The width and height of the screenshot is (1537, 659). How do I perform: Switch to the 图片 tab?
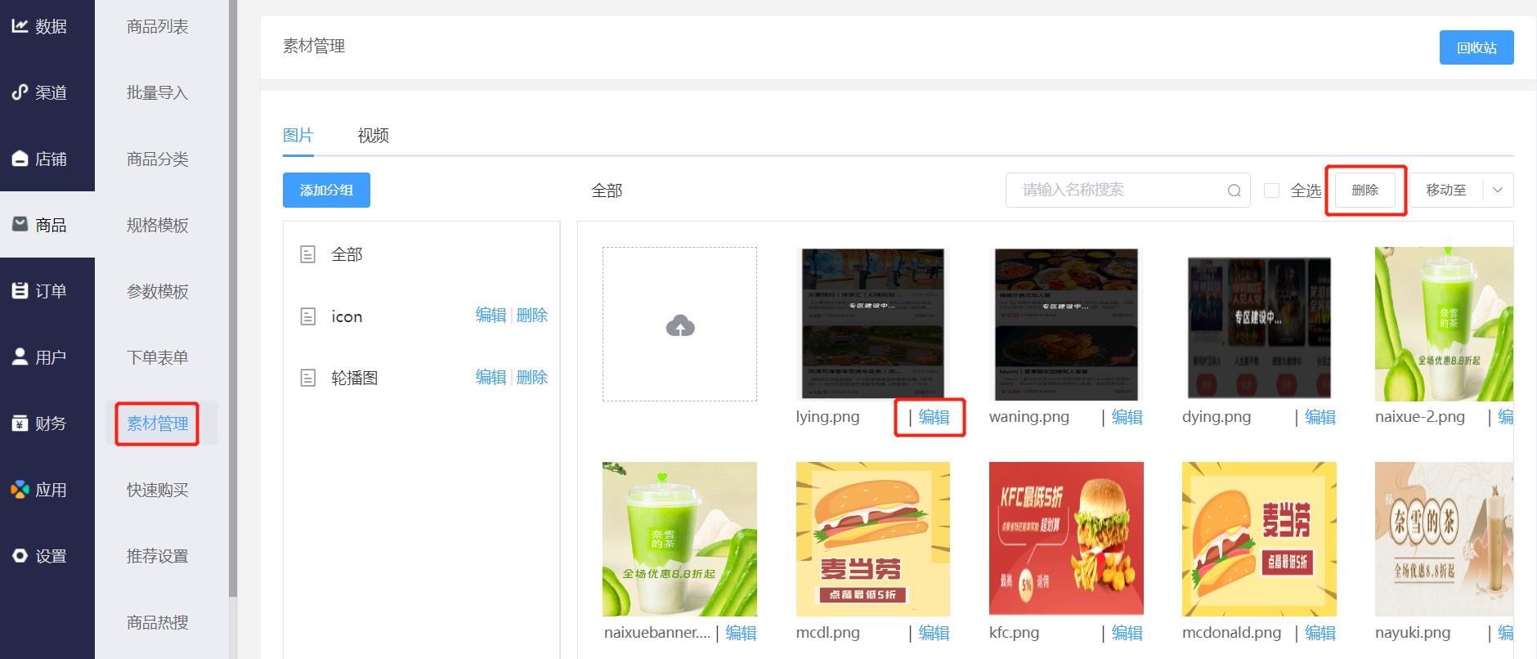298,135
